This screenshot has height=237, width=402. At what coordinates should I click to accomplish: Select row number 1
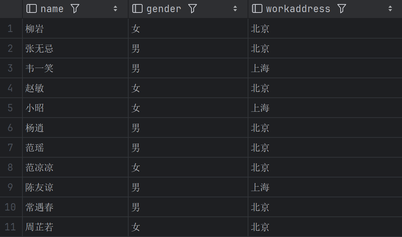(10, 29)
